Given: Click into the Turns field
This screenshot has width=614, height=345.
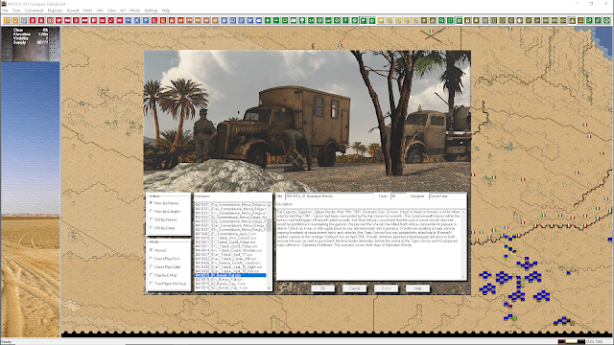Looking at the screenshot, I should [x=398, y=195].
